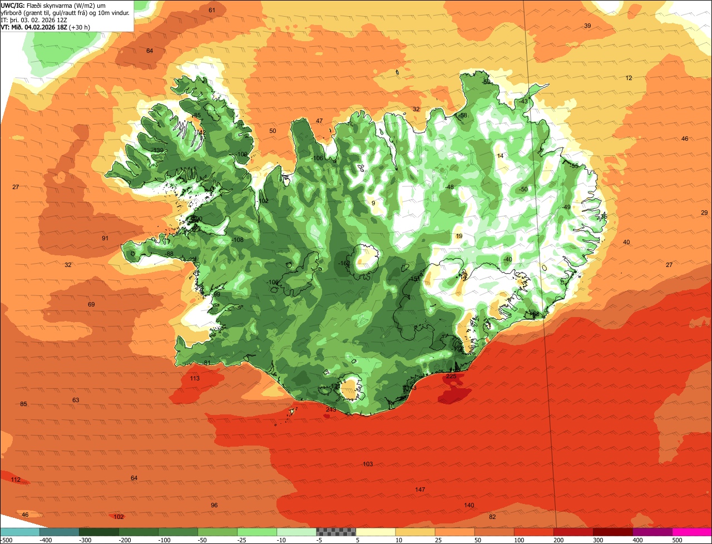Click the map value -108 in west Iceland
712x544 pixels.
coord(238,240)
